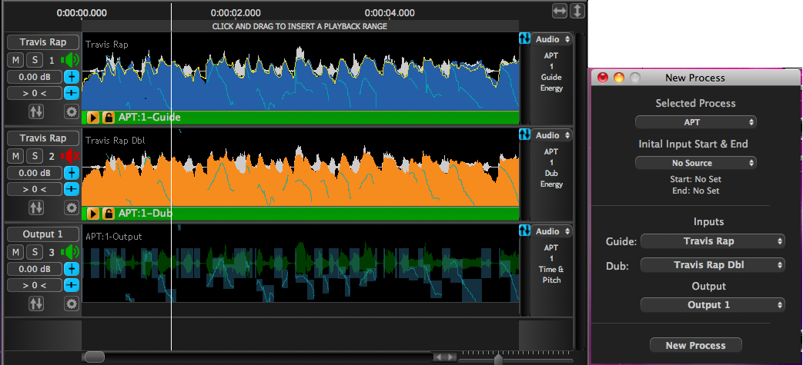Click the horizontal scrollbar thumb at bottom left
This screenshot has height=365, width=803.
94,357
